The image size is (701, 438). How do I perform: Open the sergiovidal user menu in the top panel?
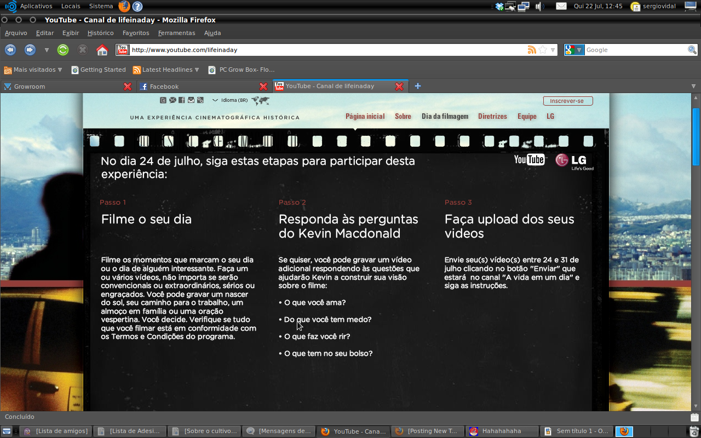[653, 7]
